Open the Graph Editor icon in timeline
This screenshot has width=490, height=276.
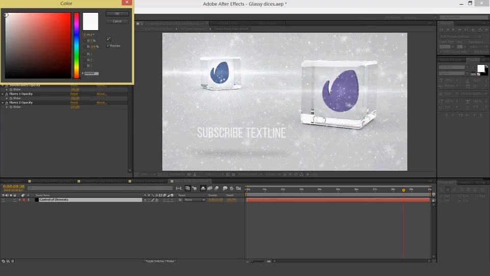[239, 188]
